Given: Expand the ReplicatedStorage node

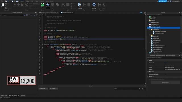Looking at the screenshot, I should (148, 26).
